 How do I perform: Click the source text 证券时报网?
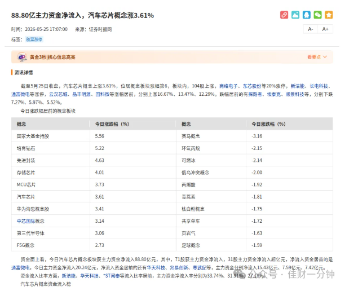pyautogui.click(x=100, y=29)
